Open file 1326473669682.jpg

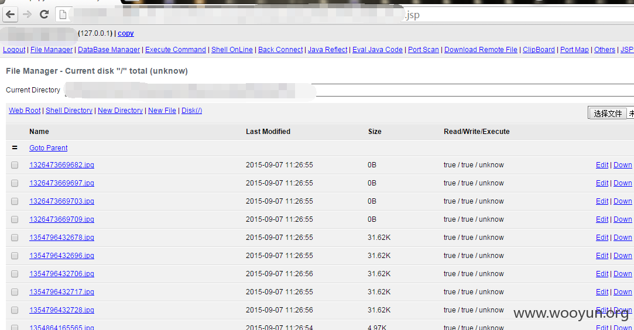61,165
